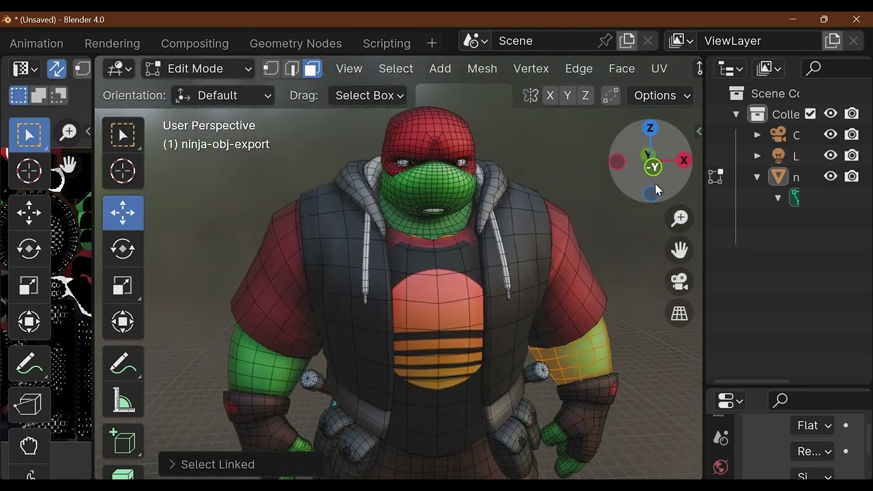Viewport: 873px width, 491px height.
Task: Select the UV editor Rip Region tool
Action: (29, 405)
